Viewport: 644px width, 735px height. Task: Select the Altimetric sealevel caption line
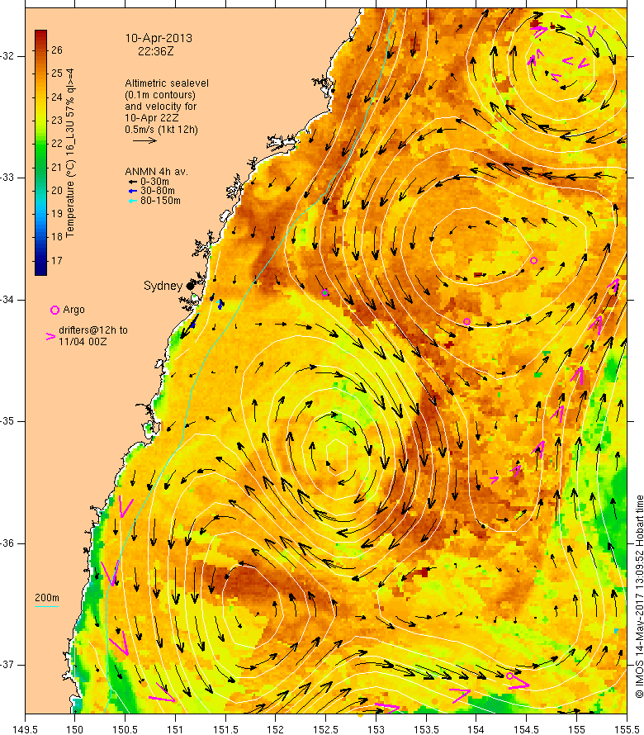(x=167, y=83)
